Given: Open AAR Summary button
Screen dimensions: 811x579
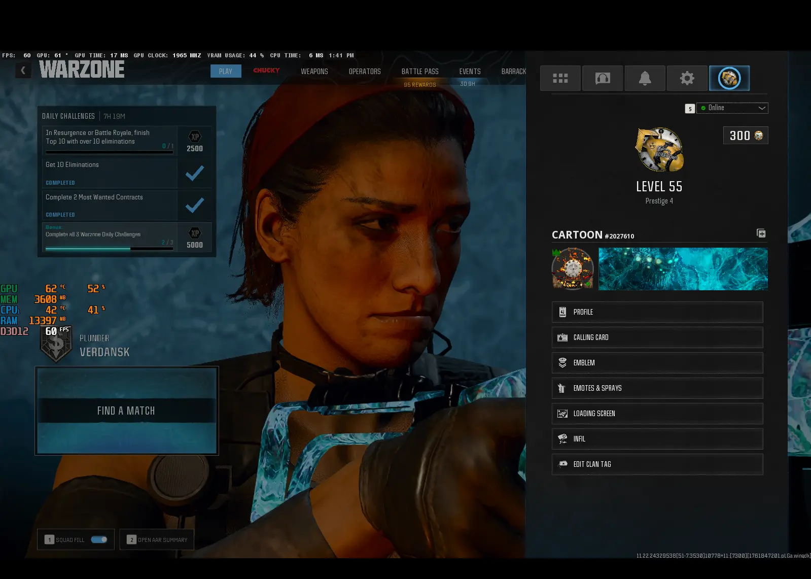Looking at the screenshot, I should coord(157,539).
